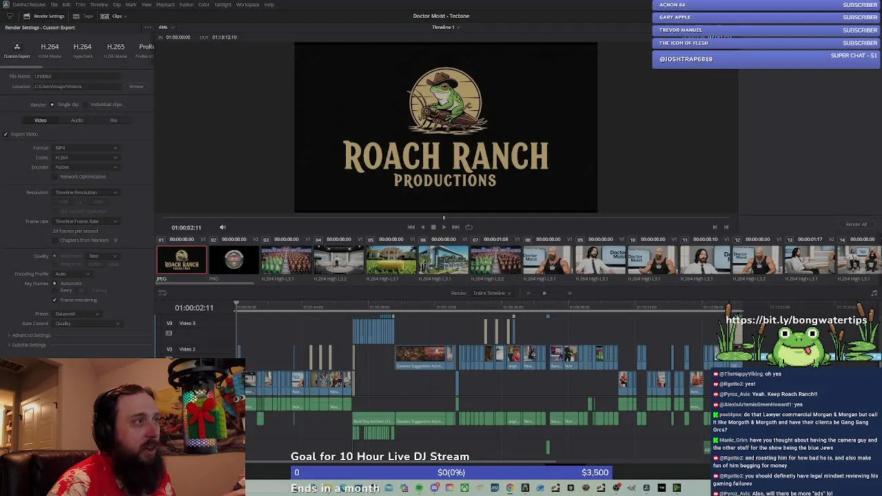The height and width of the screenshot is (496, 882).
Task: Open the Workspace menu
Action: click(247, 5)
